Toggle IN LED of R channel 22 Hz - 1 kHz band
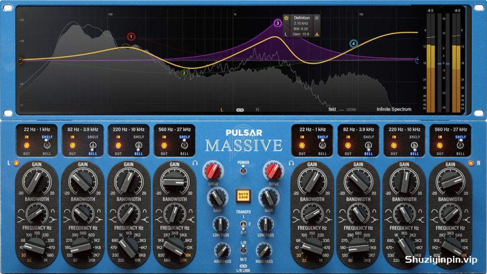 coord(302,145)
